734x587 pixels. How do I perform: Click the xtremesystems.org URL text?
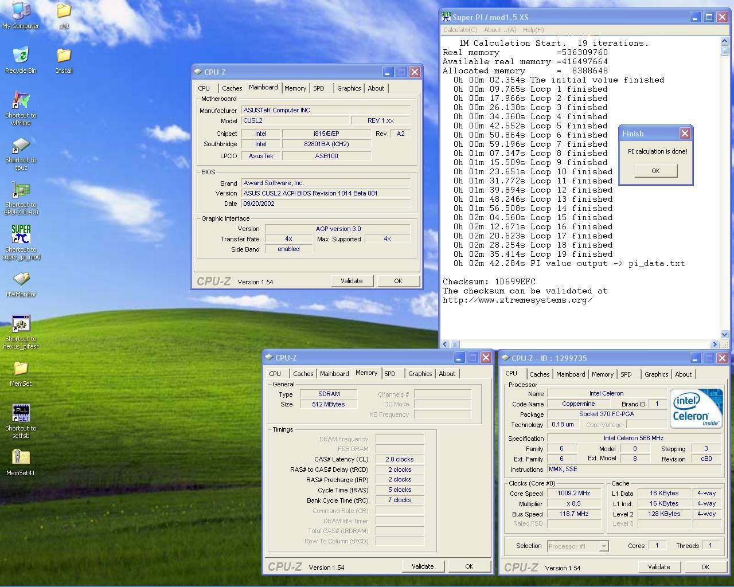click(x=518, y=300)
